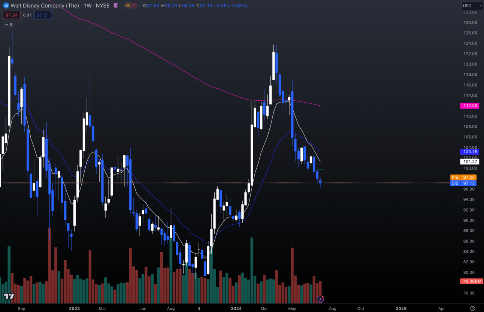
Task: Click the 2024 date on time axis
Action: coord(236,309)
